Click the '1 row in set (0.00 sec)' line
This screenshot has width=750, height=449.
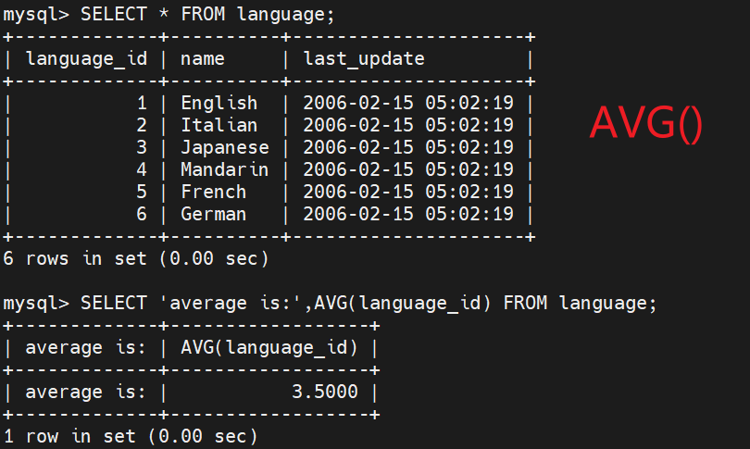point(131,436)
